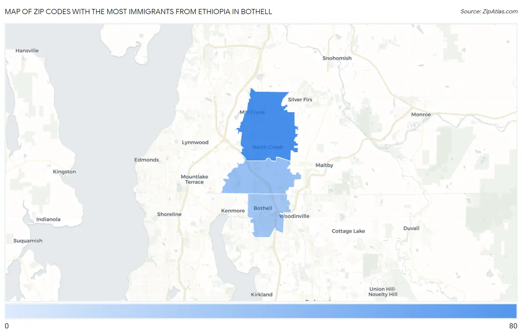The image size is (522, 334).
Task: Click the Silver Firs label
Action: [300, 100]
